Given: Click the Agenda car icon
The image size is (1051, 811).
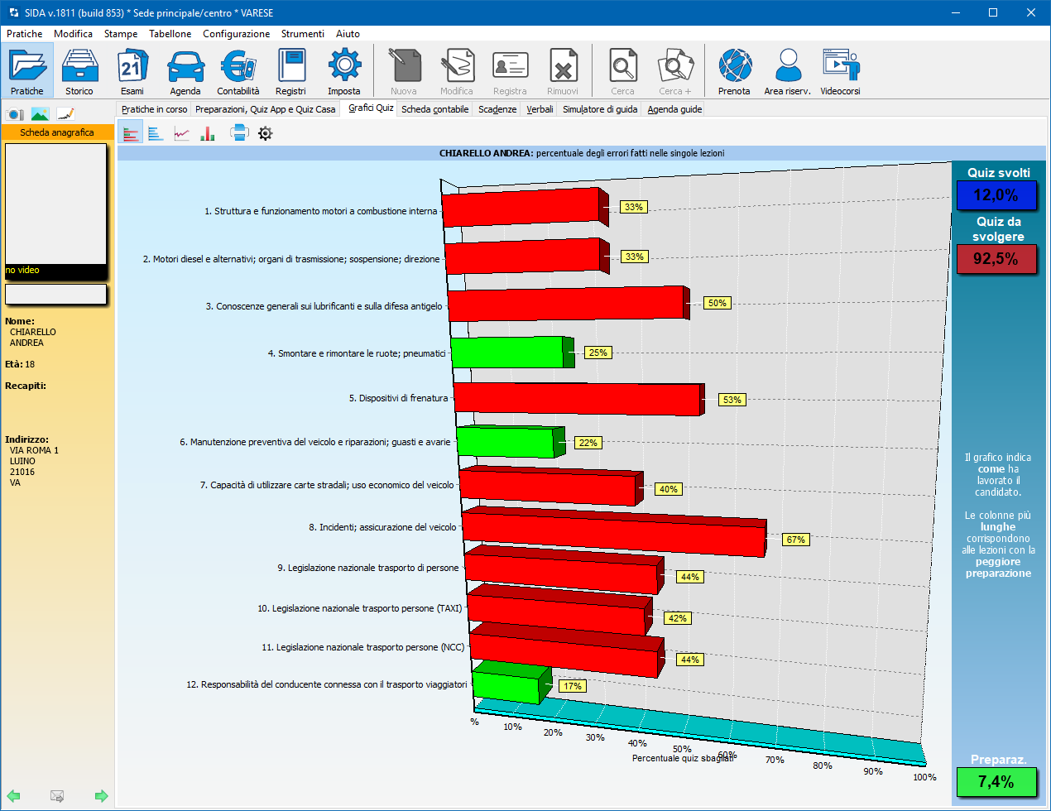Looking at the screenshot, I should coord(185,71).
